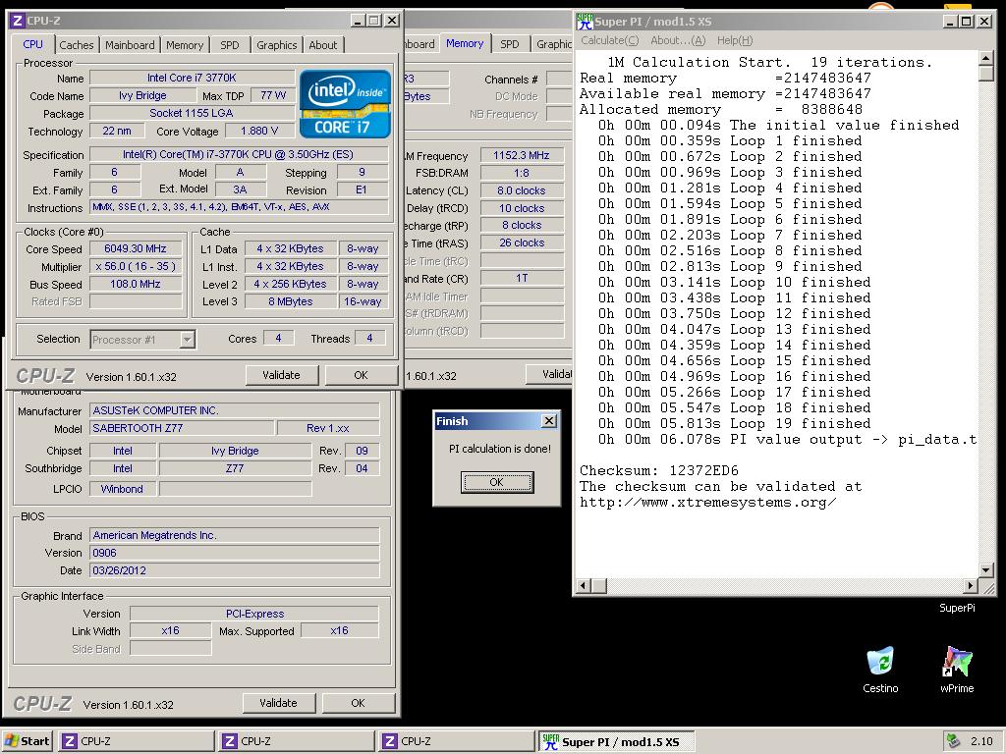Open the Cestino recycle bin desktop icon
Screen dimensions: 1006x754
coord(880,662)
